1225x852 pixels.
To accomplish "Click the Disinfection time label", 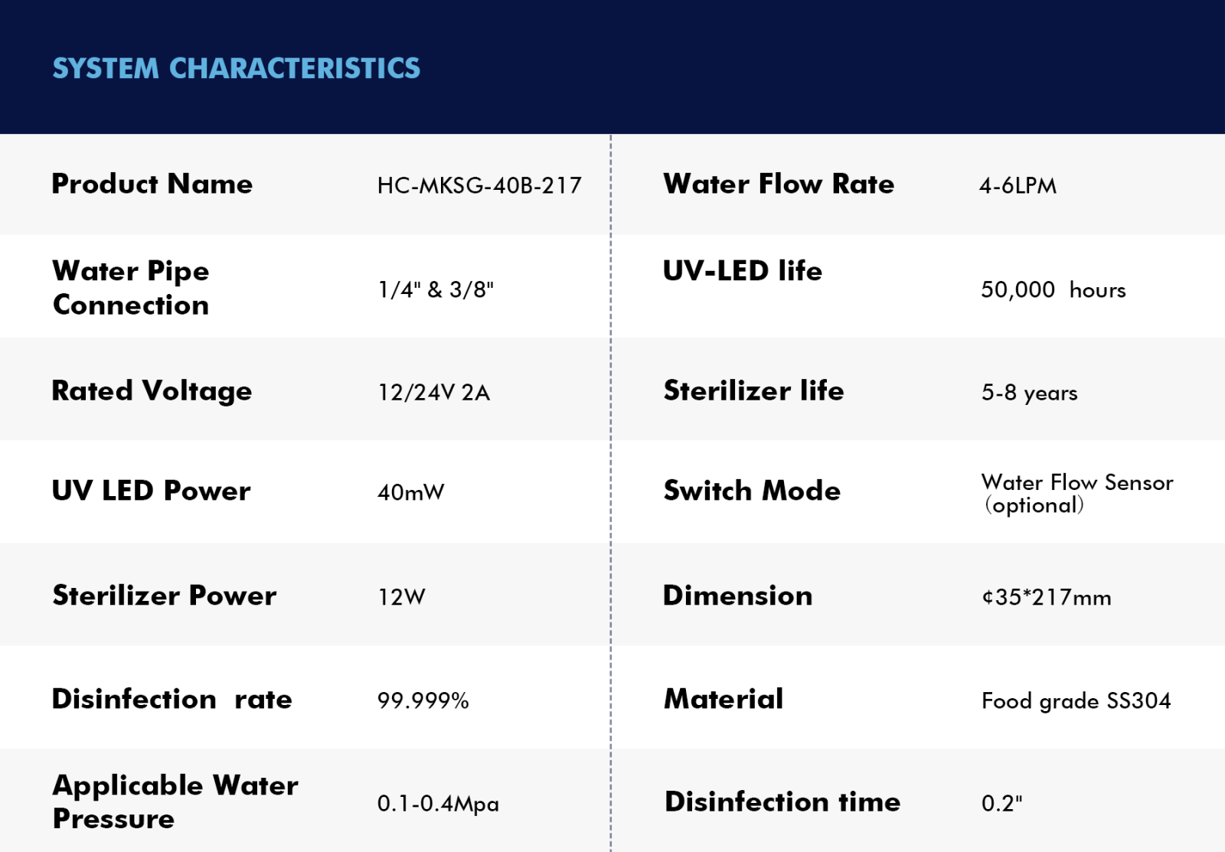I will pyautogui.click(x=782, y=802).
